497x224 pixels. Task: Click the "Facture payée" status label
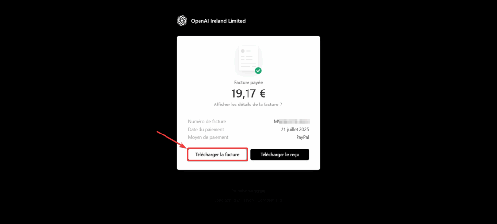tap(248, 82)
